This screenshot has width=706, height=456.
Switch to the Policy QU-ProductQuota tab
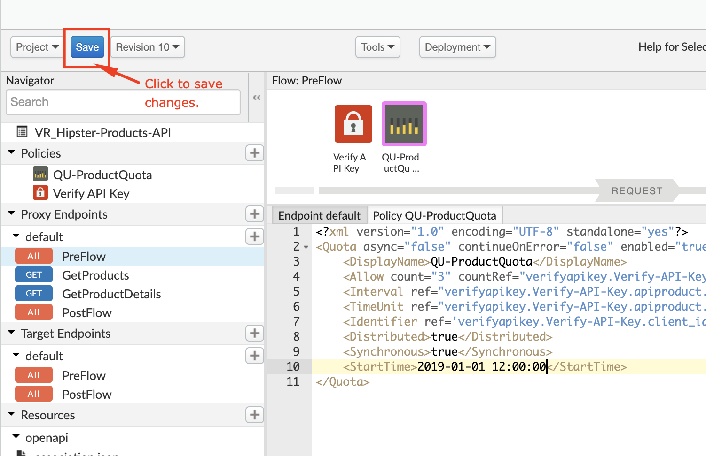434,215
